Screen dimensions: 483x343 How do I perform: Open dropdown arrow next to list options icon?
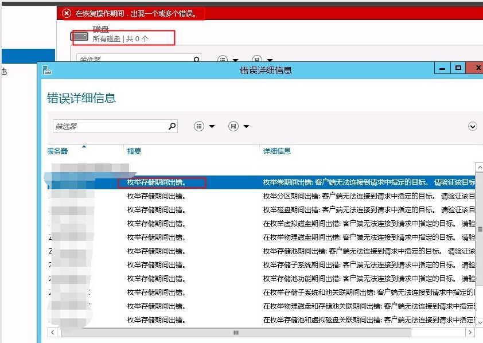212,127
